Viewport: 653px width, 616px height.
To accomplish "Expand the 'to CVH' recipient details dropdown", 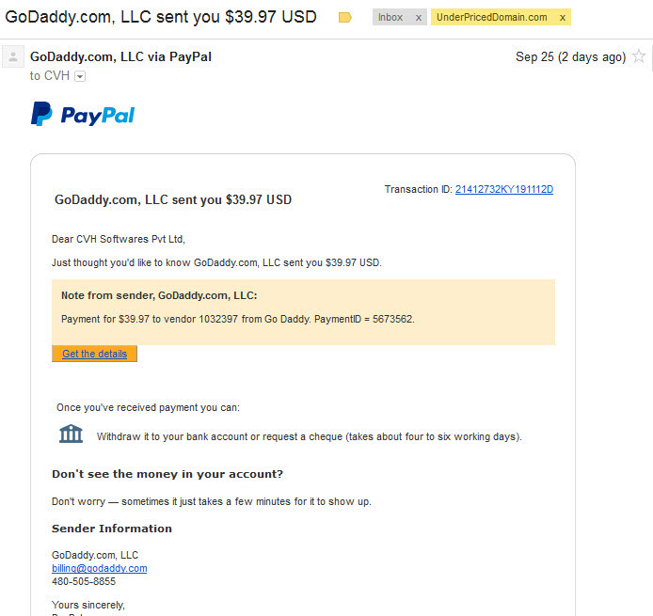I will tap(80, 76).
